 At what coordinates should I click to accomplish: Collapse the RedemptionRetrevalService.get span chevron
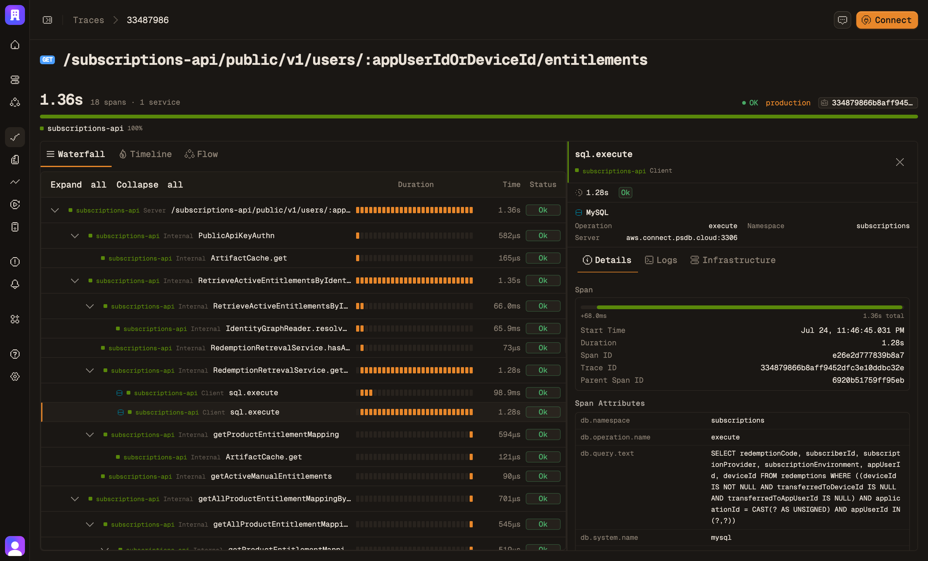click(x=89, y=371)
